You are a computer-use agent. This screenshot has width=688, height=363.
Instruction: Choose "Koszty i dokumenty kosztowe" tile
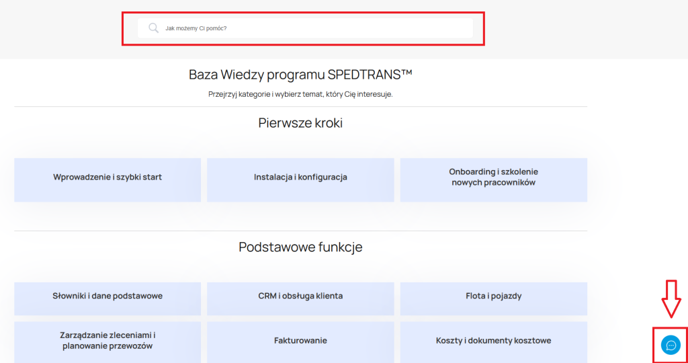pos(493,341)
